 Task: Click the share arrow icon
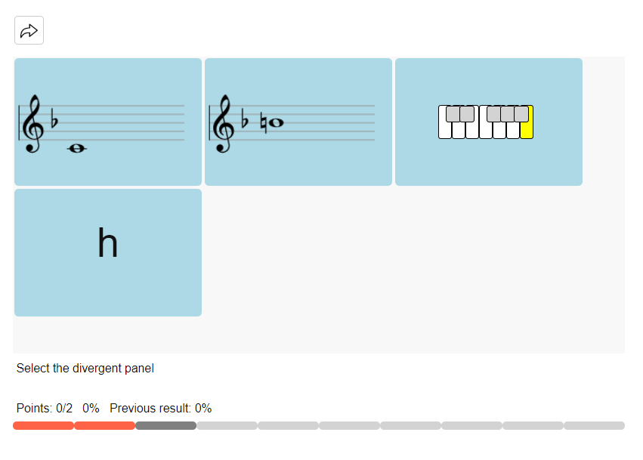[x=29, y=30]
